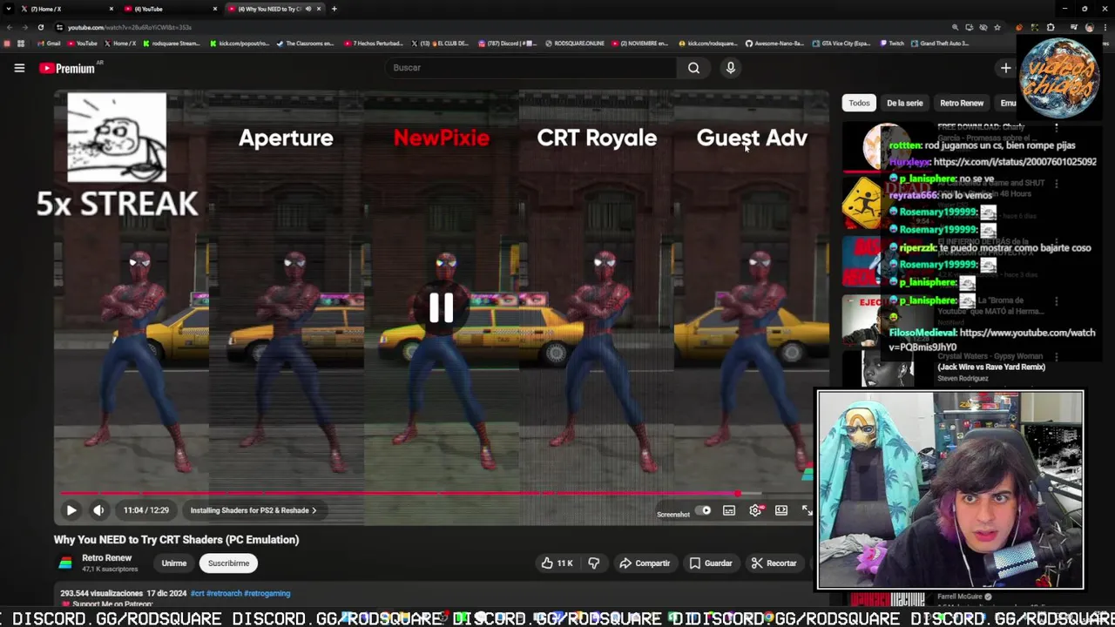The width and height of the screenshot is (1115, 627).
Task: Open the Retro Renew channel name link
Action: tap(106, 558)
